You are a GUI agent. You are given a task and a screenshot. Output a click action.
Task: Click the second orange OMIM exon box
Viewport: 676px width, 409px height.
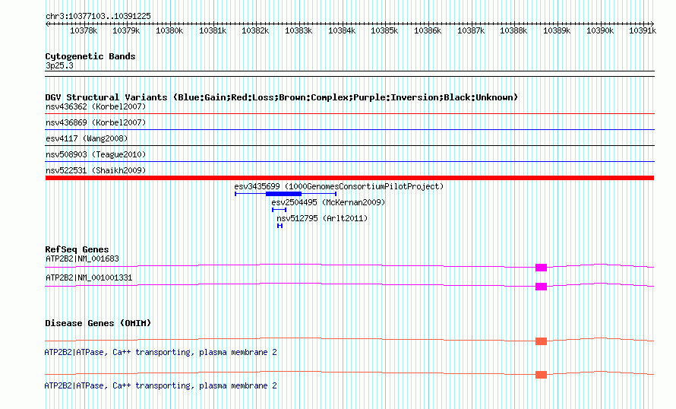541,375
